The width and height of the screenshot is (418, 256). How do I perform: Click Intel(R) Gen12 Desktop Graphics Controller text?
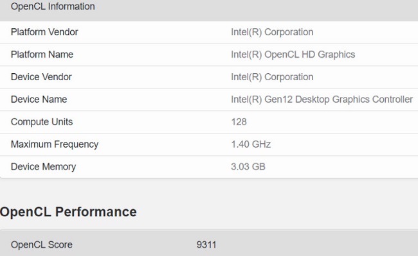tap(322, 99)
